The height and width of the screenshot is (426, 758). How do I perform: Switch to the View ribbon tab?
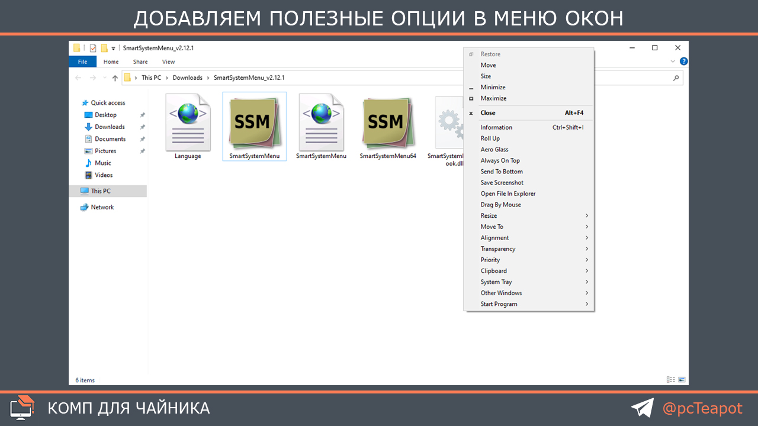click(x=169, y=62)
